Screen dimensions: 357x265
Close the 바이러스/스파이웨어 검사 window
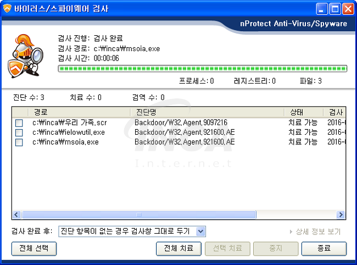pos(348,9)
